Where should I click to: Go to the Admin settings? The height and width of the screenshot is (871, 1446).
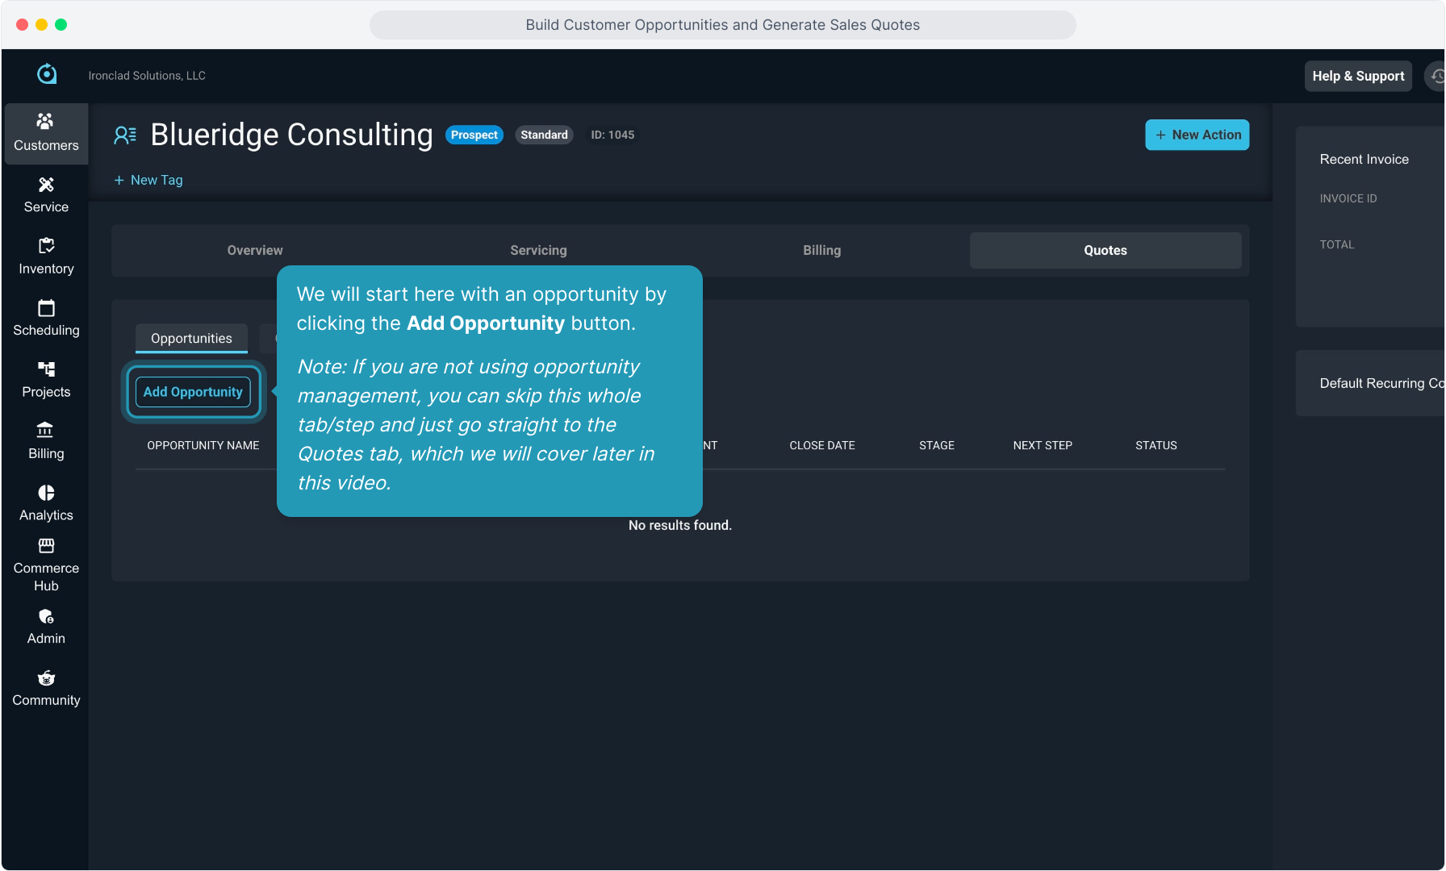click(46, 627)
